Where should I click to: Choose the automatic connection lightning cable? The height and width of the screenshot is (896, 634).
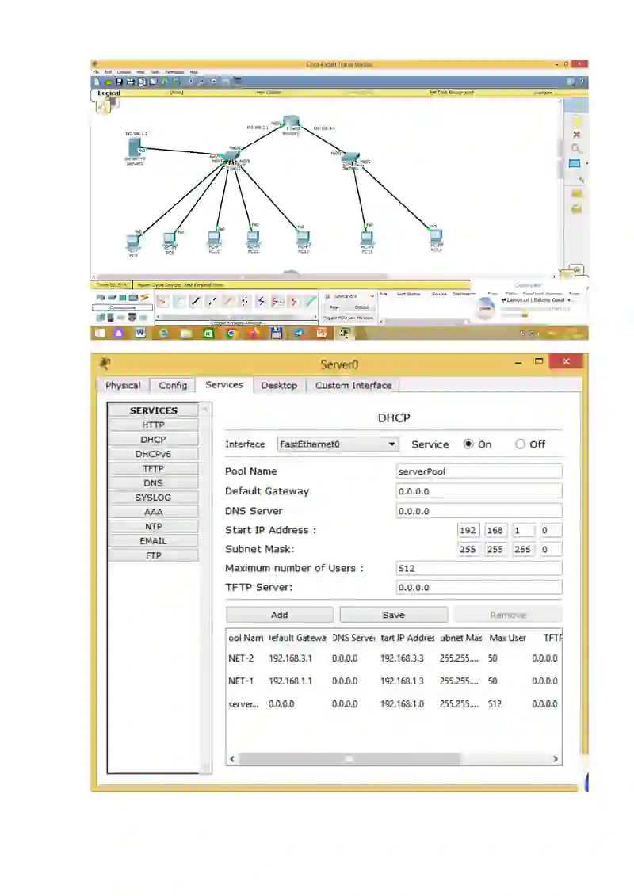(163, 301)
